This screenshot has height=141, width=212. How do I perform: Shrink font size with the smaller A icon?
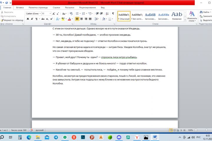(58, 14)
